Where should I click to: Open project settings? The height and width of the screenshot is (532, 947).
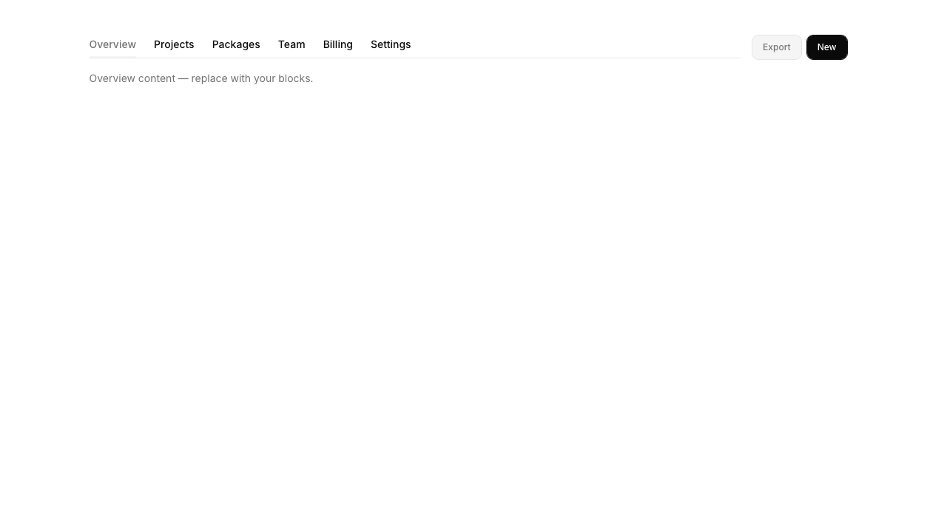pyautogui.click(x=391, y=44)
